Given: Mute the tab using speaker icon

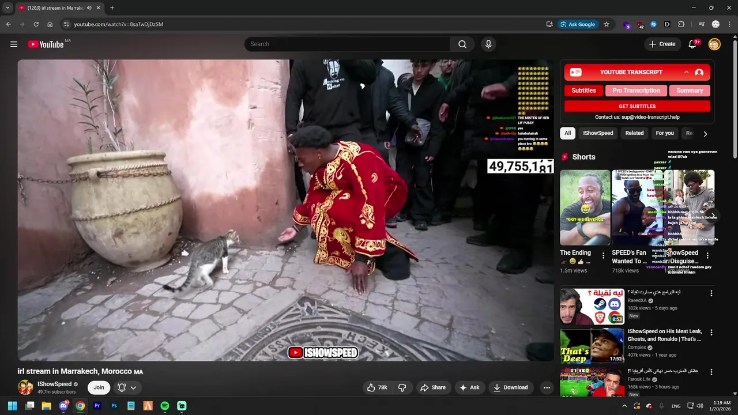Looking at the screenshot, I should [89, 8].
